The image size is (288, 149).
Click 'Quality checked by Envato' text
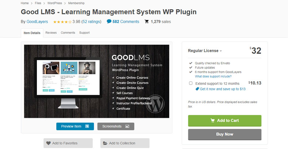pos(213,63)
